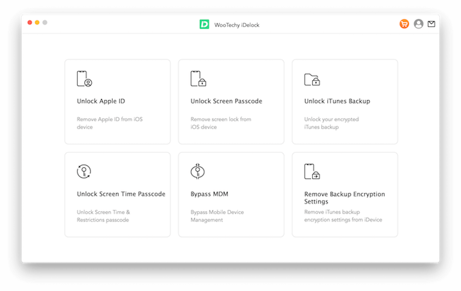Image resolution: width=461 pixels, height=291 pixels.
Task: Select the Unlock Apple ID title
Action: click(x=101, y=101)
